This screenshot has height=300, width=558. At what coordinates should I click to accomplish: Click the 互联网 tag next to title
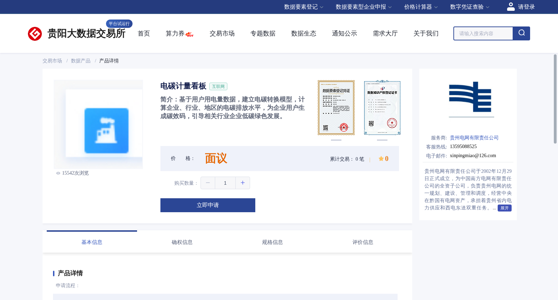218,86
